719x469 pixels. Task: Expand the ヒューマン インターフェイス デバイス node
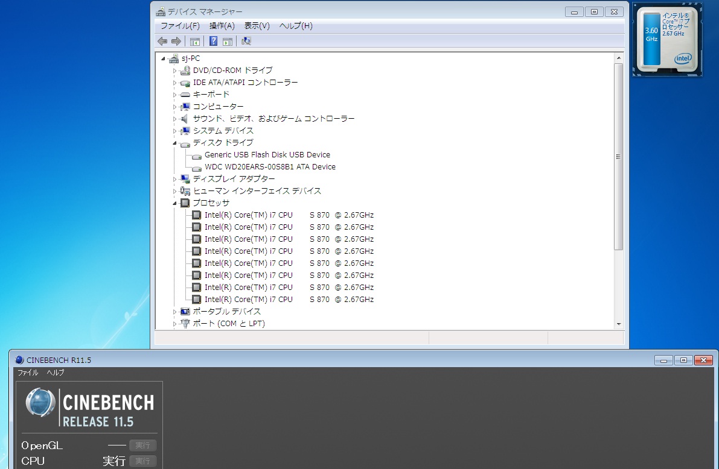pyautogui.click(x=174, y=192)
